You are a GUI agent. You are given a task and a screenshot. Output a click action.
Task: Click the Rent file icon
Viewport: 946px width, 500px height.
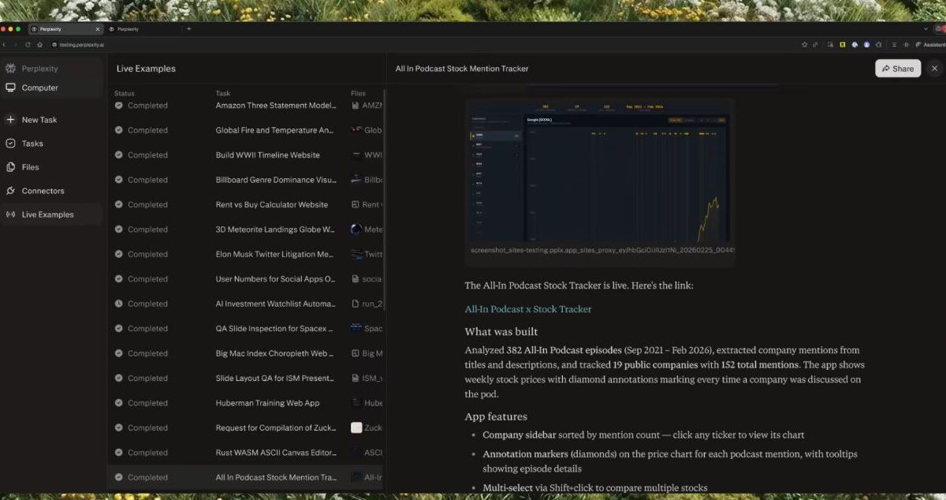(356, 204)
